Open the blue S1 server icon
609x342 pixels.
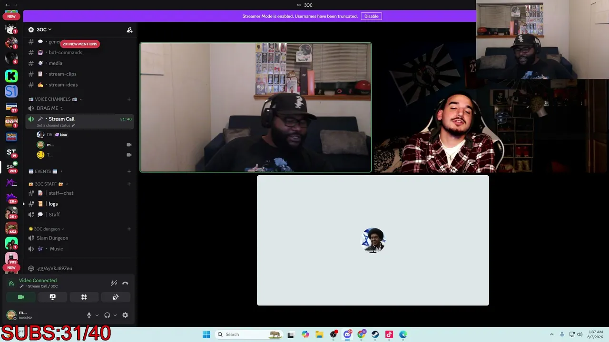point(11,91)
